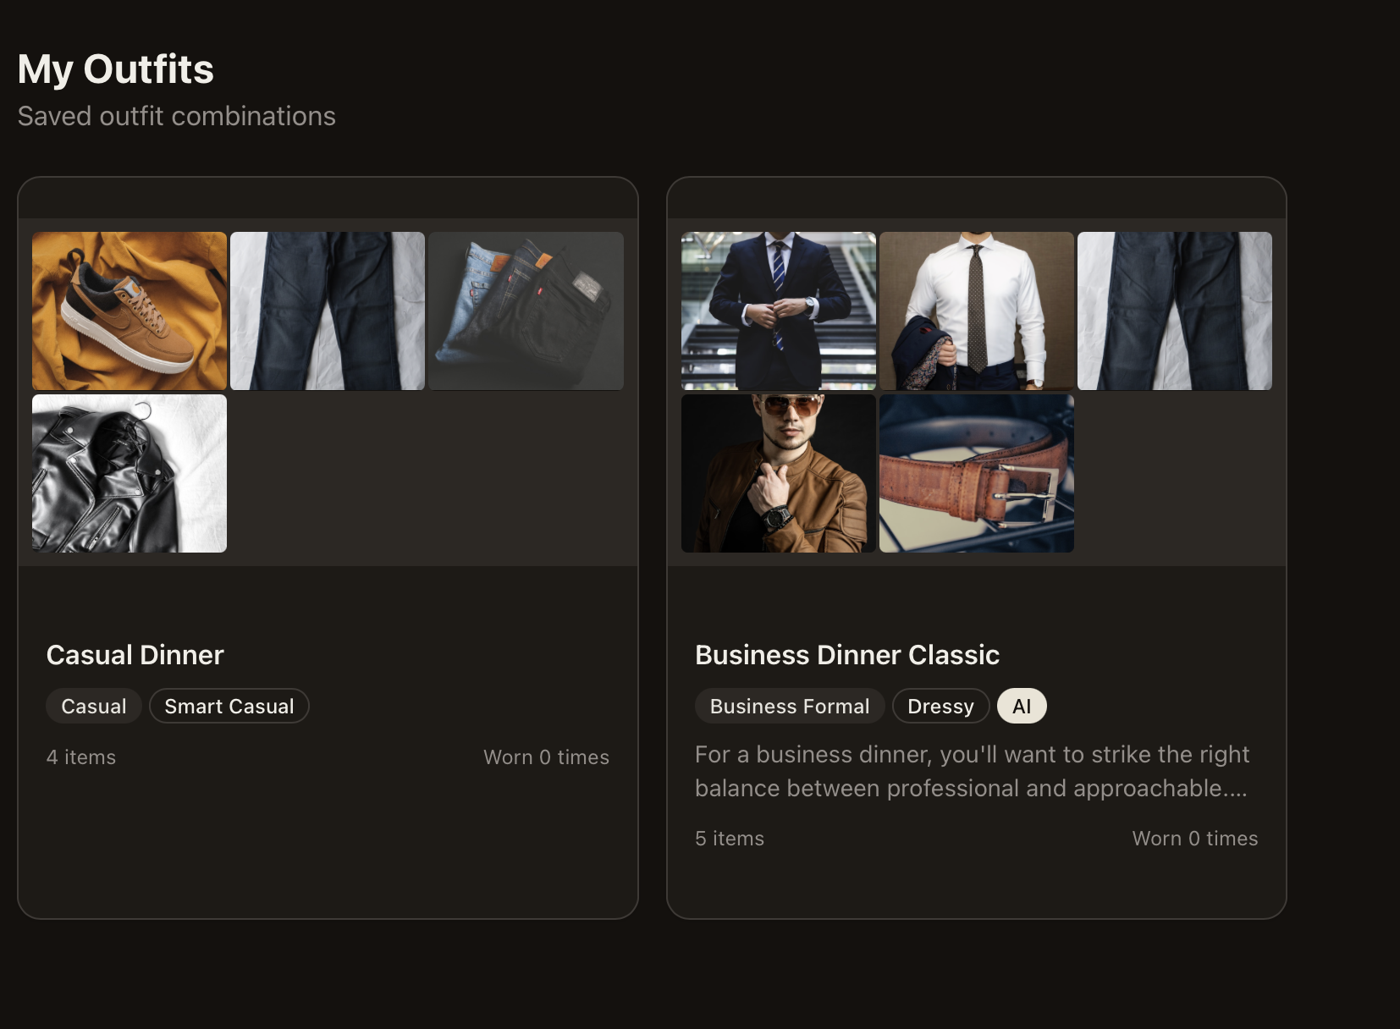Open the brown leather jacket man photo

(779, 473)
